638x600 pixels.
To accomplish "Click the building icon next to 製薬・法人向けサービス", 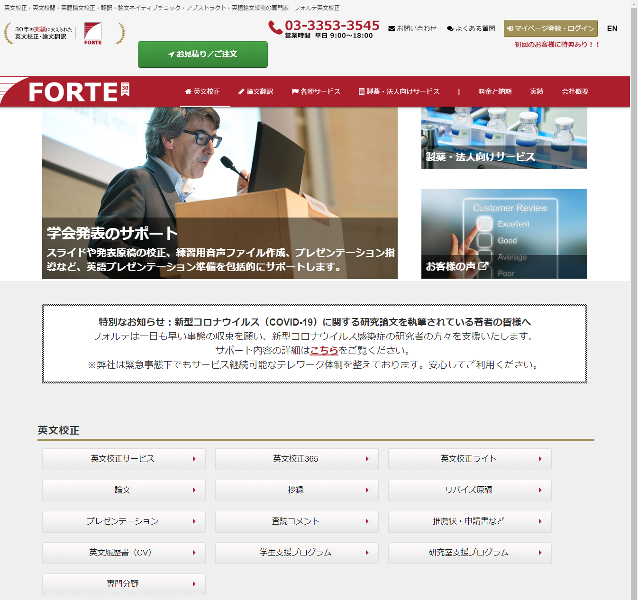I will (362, 91).
